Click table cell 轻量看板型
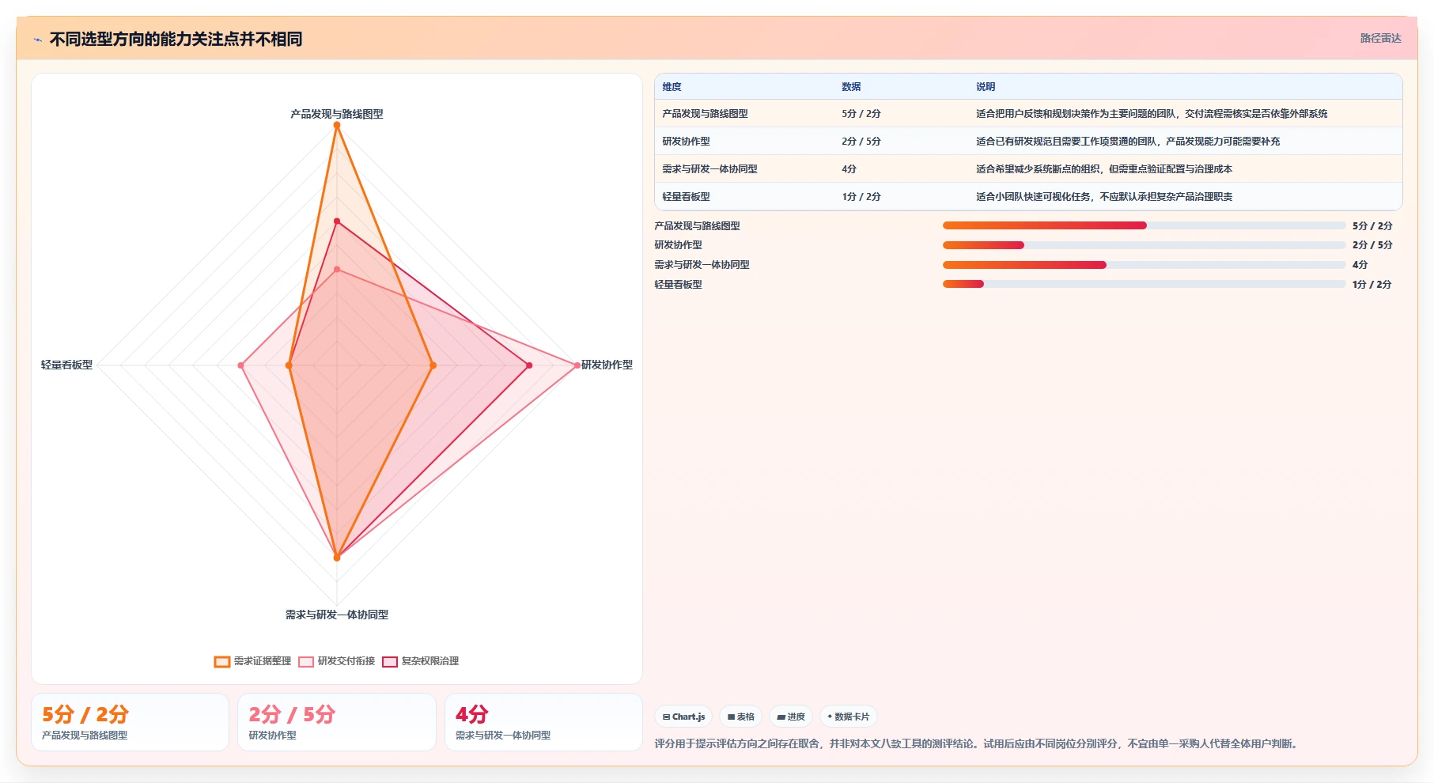Screen dimensions: 1434x783 (686, 197)
